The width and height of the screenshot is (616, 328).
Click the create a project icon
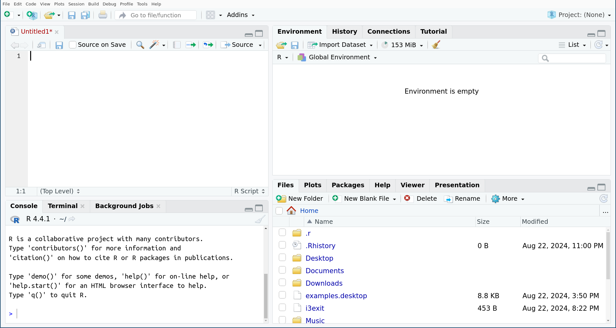tap(32, 15)
